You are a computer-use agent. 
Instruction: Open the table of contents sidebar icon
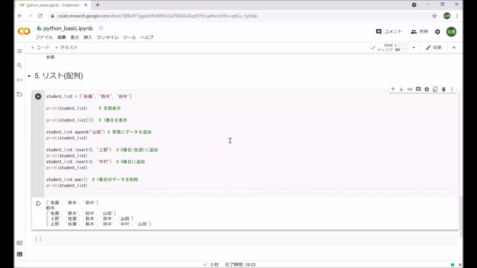point(19,51)
